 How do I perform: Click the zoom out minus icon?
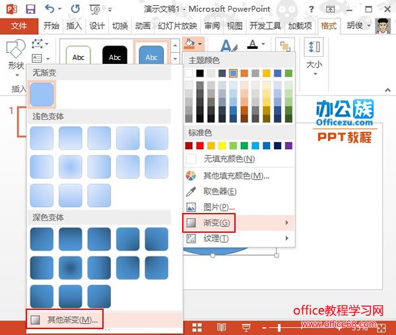tap(264, 328)
